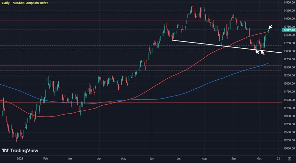Select the current price label 13659.68
The image size is (296, 163).
(x=288, y=30)
